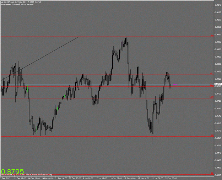This screenshot has width=222, height=180.
Task: Select the black diagonal trendline
Action: point(40,59)
